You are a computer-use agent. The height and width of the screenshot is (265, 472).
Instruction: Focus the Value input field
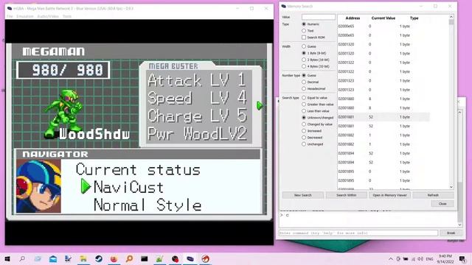point(319,17)
